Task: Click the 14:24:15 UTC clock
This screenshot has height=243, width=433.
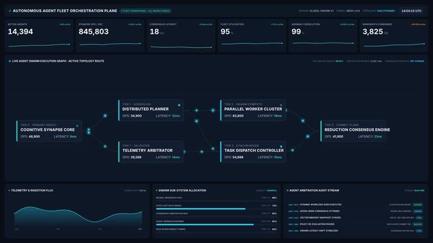Action: [x=411, y=11]
